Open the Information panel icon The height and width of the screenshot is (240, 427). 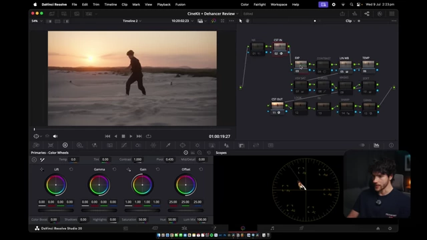(391, 145)
